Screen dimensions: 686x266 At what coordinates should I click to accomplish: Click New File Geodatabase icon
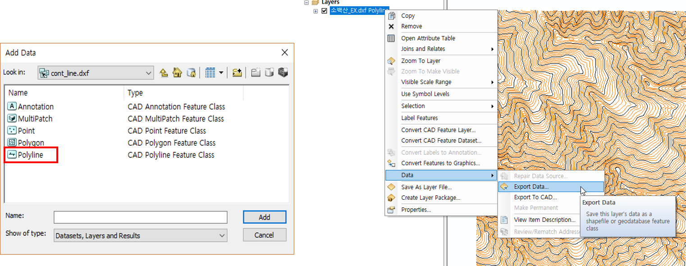(x=270, y=72)
